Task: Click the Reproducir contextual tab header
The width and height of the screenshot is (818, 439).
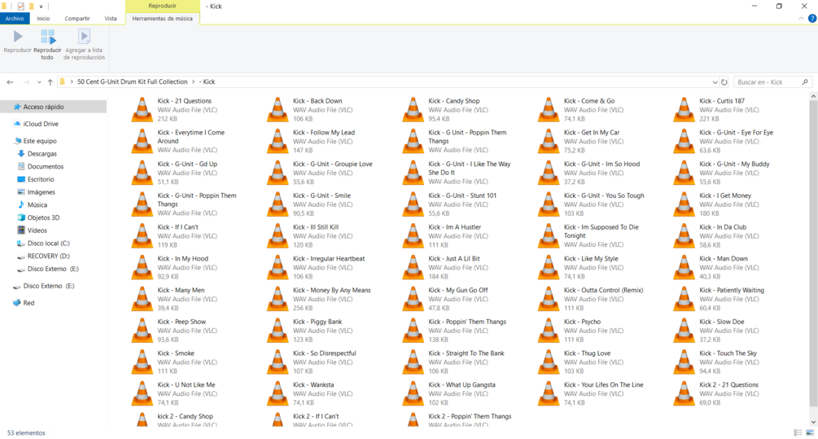Action: [162, 6]
